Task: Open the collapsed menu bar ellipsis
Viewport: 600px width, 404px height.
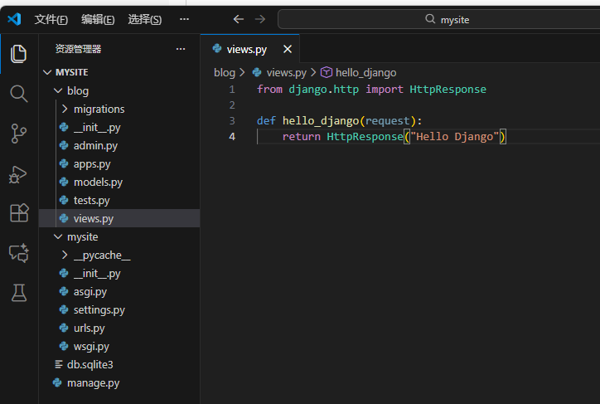Action: (185, 19)
